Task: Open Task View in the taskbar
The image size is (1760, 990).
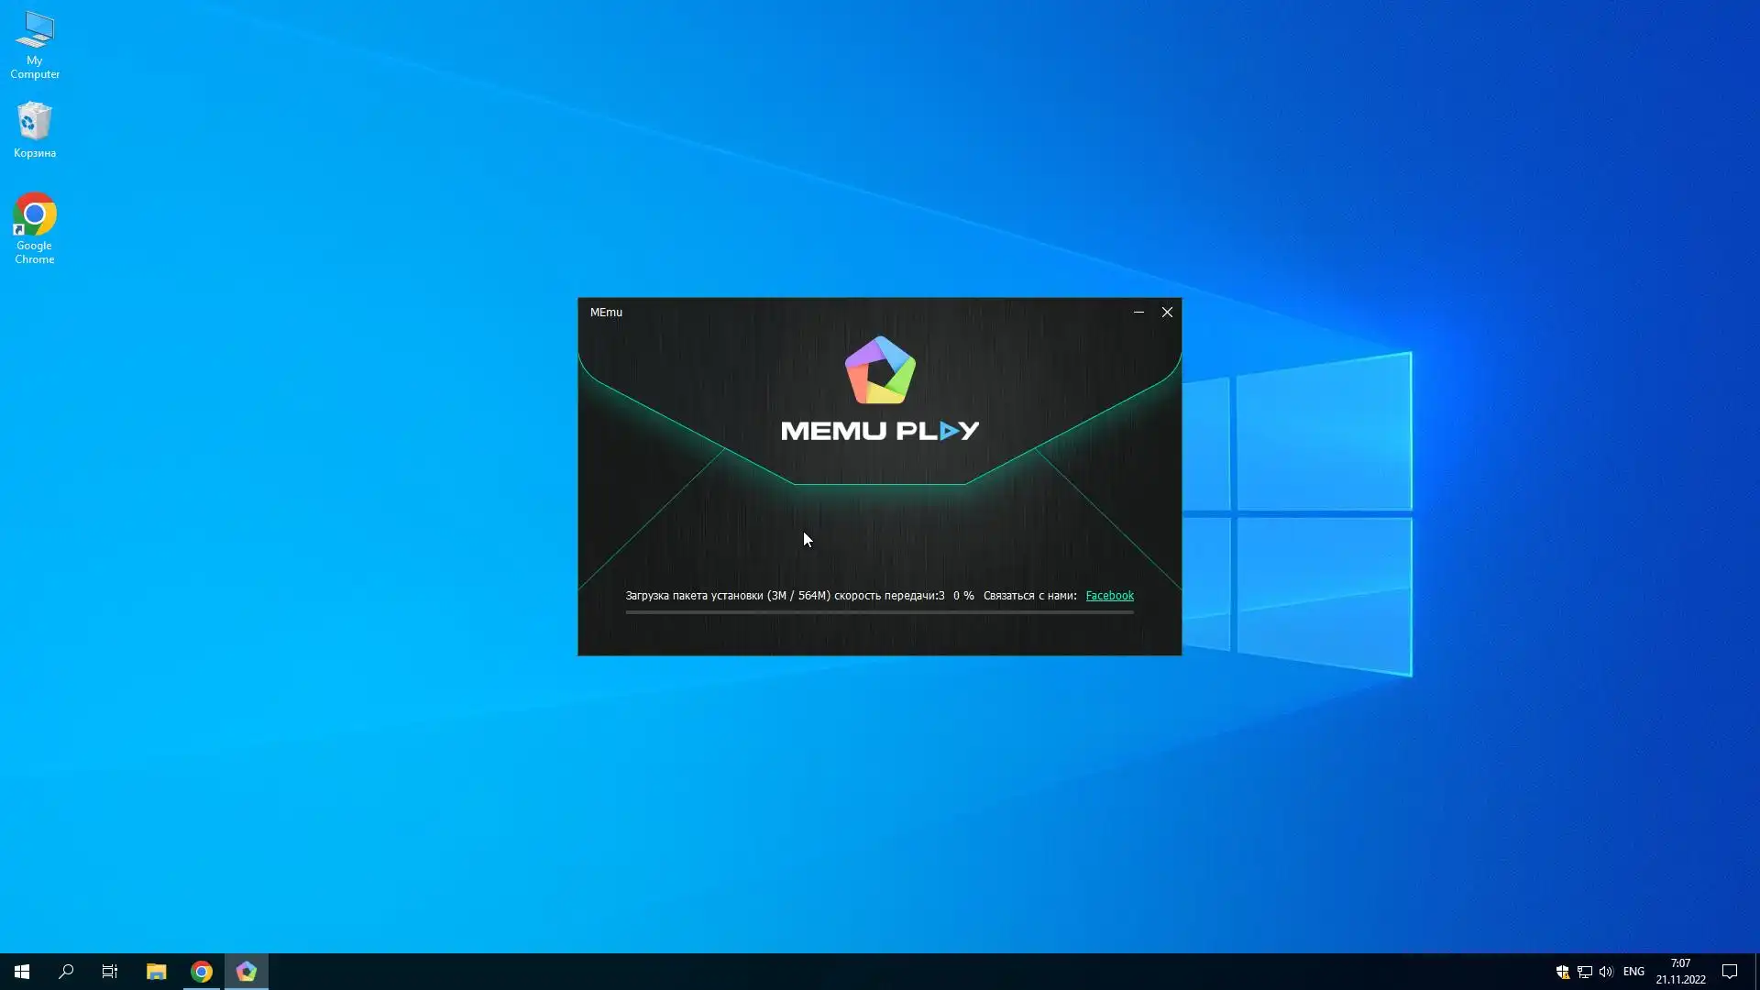Action: click(x=110, y=972)
